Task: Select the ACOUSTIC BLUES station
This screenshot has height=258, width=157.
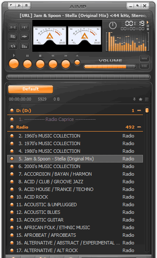Action: tap(75, 212)
